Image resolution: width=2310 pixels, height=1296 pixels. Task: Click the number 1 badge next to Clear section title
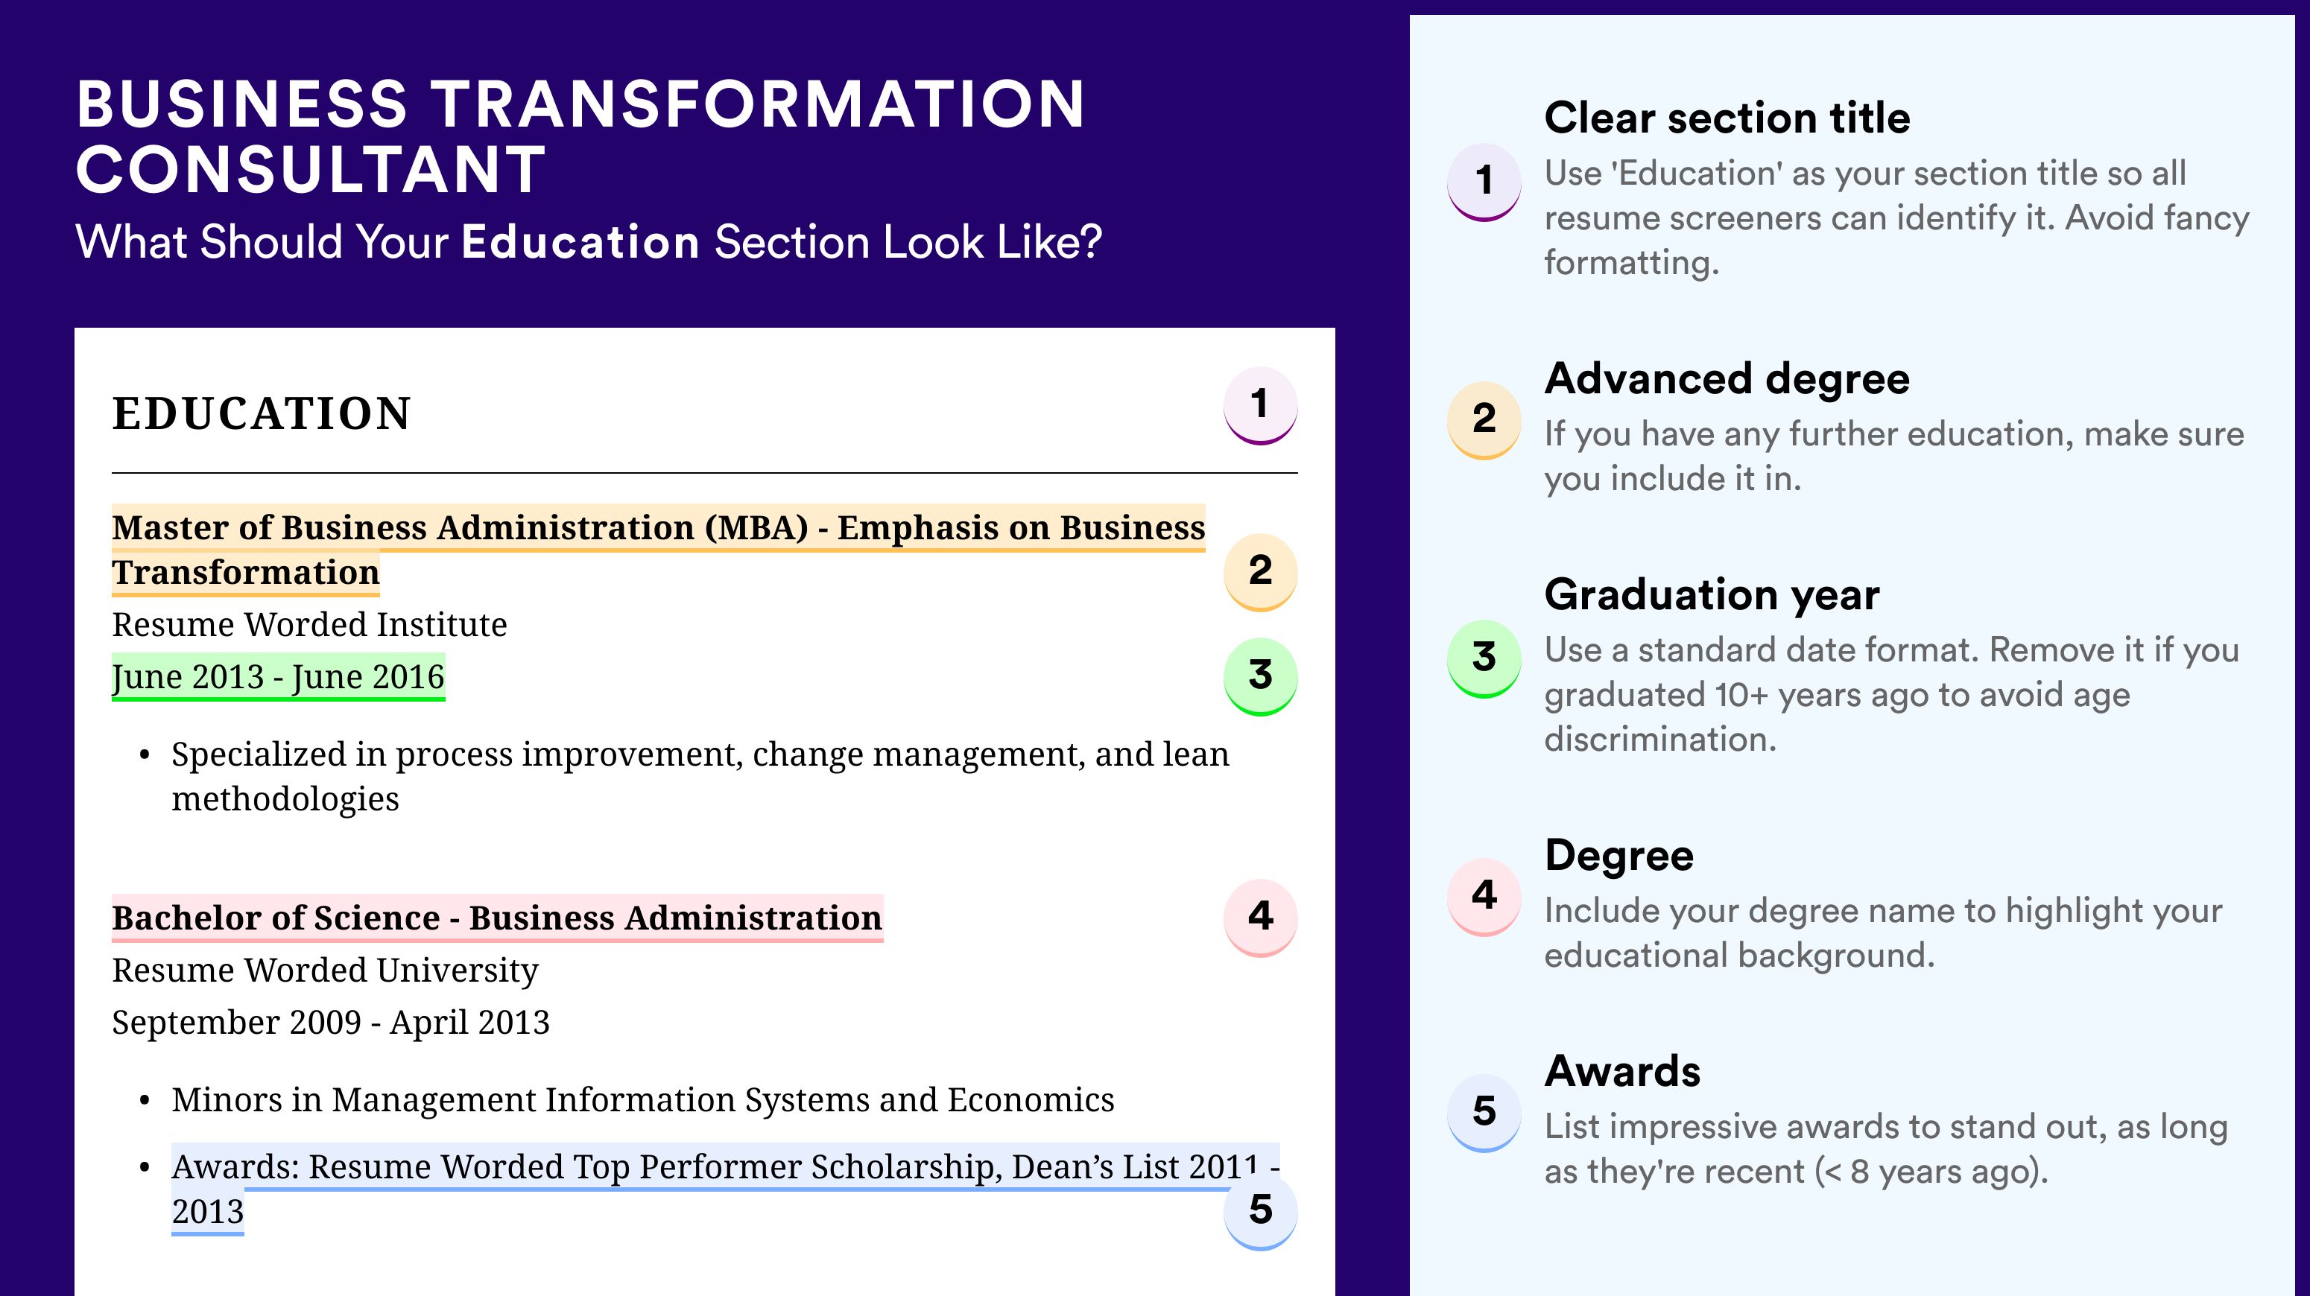pyautogui.click(x=1484, y=180)
